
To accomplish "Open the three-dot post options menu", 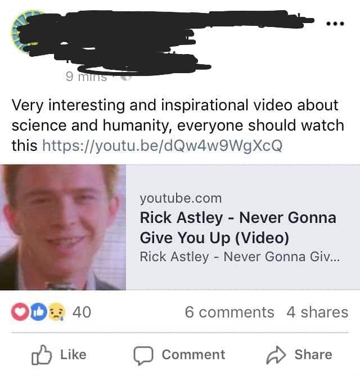I will pos(335,24).
